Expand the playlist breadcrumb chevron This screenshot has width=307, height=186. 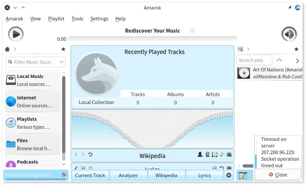[x=248, y=49]
